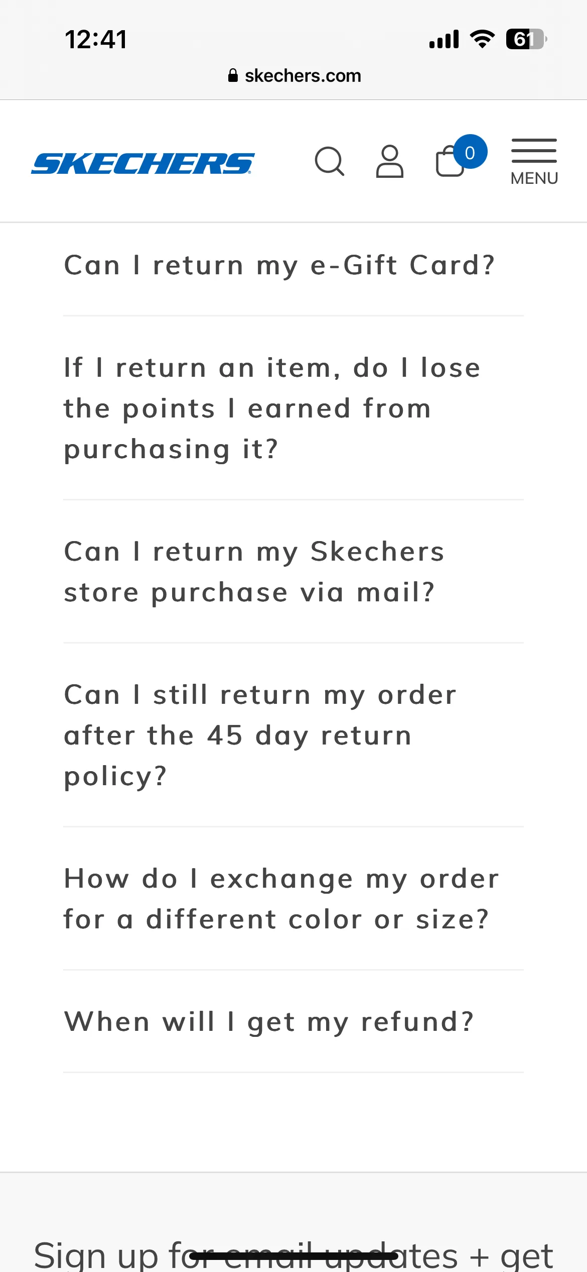Tap the skechers.com URL text
Viewport: 587px width, 1272px height.
click(x=303, y=76)
